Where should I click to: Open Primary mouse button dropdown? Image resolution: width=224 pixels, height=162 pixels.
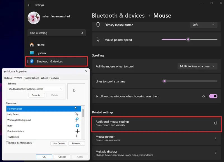click(x=204, y=25)
